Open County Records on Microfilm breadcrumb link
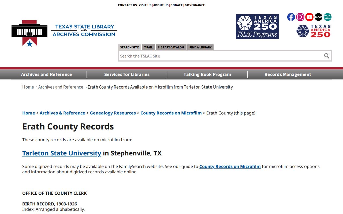The width and height of the screenshot is (343, 214). [171, 113]
